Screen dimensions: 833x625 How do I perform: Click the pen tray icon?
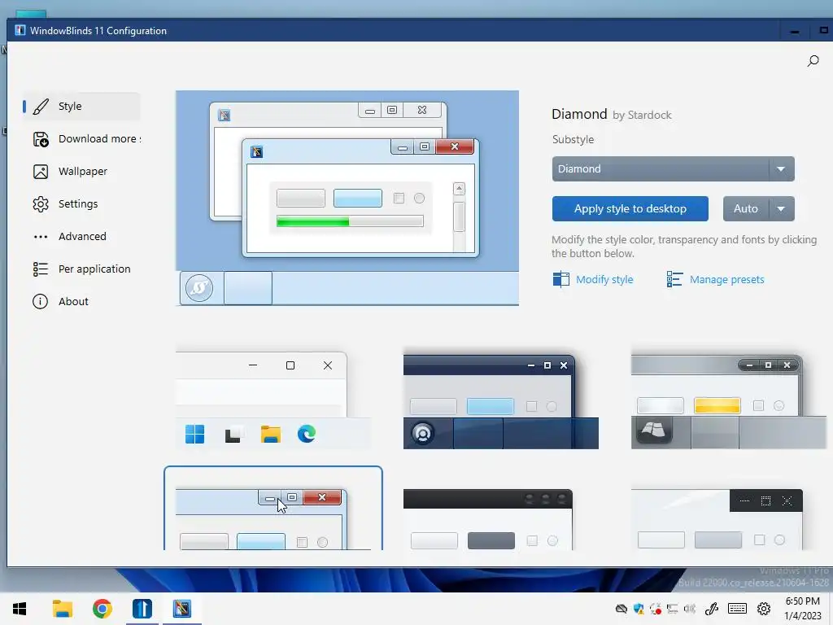(711, 609)
